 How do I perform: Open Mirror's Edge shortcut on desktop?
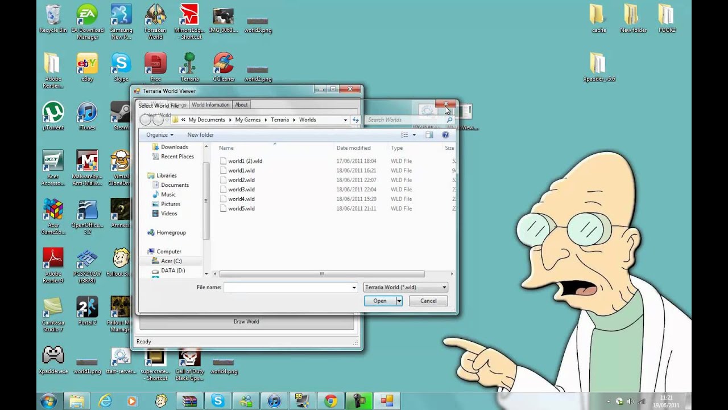pos(190,22)
